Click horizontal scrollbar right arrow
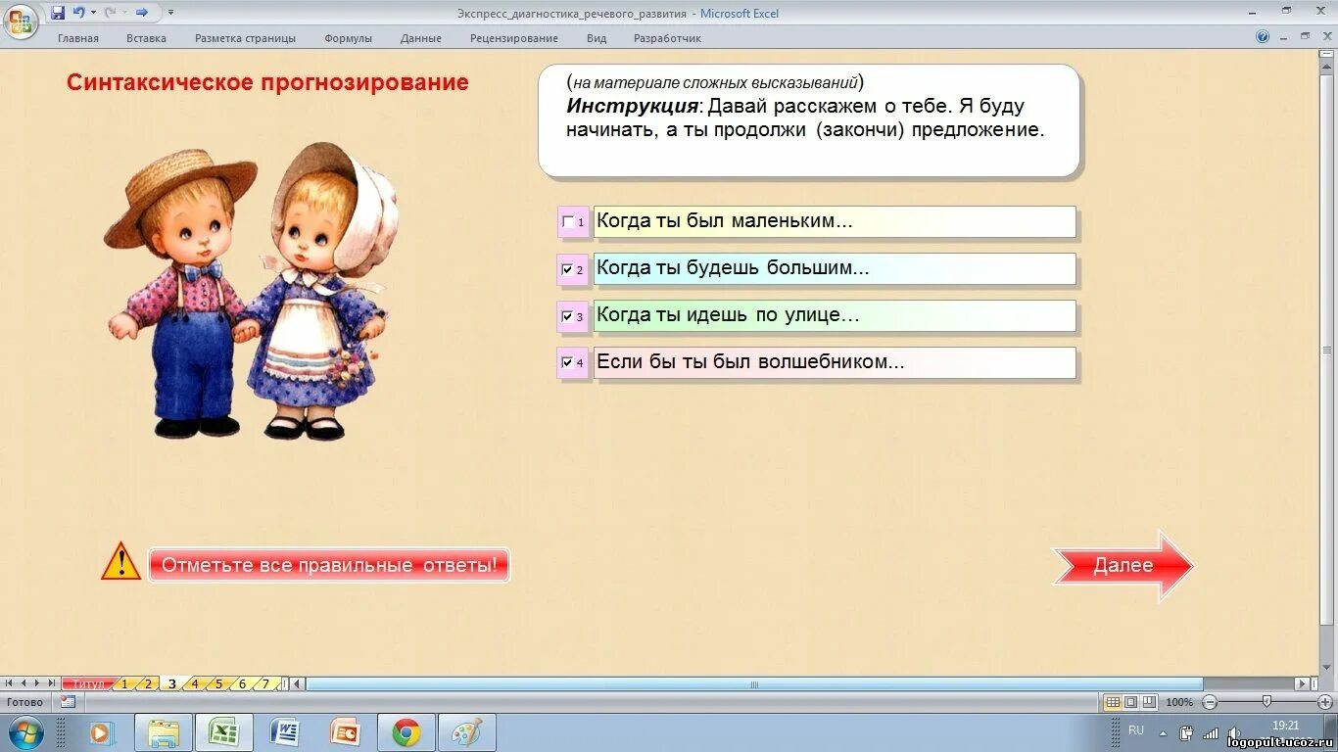 pos(1303,684)
